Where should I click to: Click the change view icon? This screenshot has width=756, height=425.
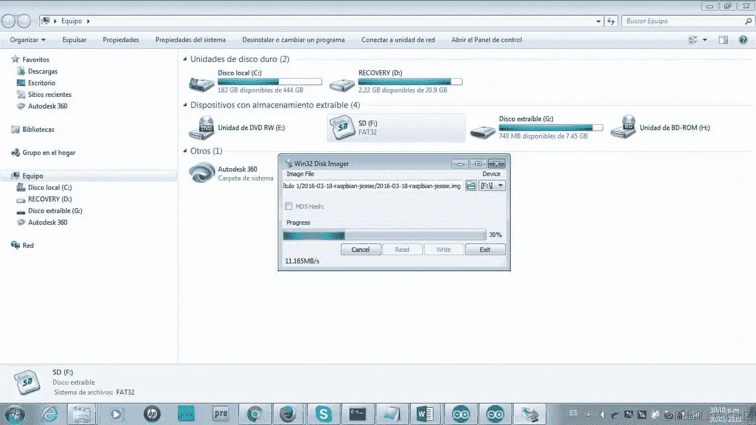coord(692,40)
